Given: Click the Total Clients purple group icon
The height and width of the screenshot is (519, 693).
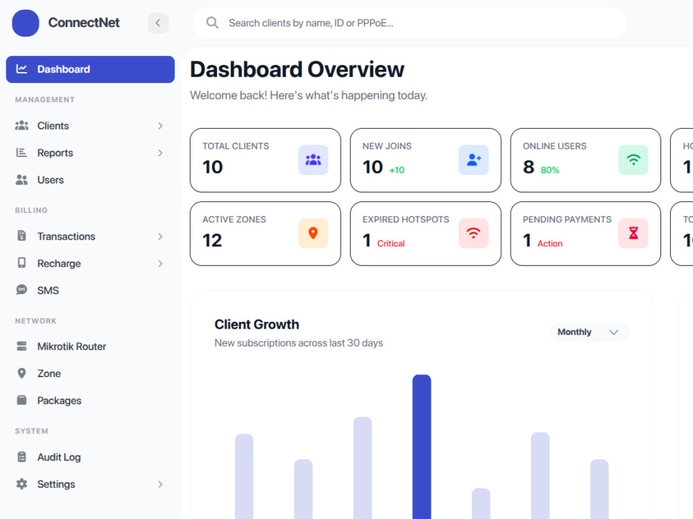Looking at the screenshot, I should pos(313,160).
